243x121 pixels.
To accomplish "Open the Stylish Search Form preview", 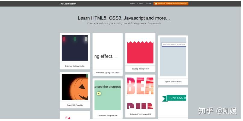I will (x=173, y=57).
